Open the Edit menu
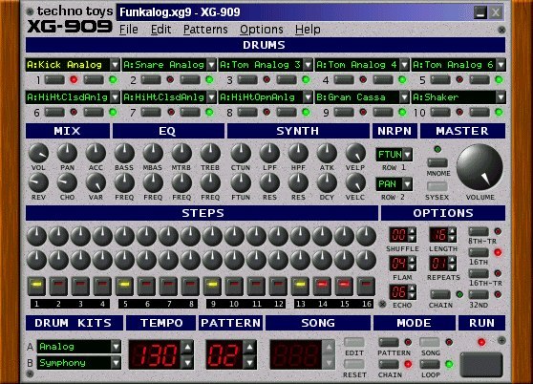Viewport: 533px width, 384px height. (x=160, y=30)
